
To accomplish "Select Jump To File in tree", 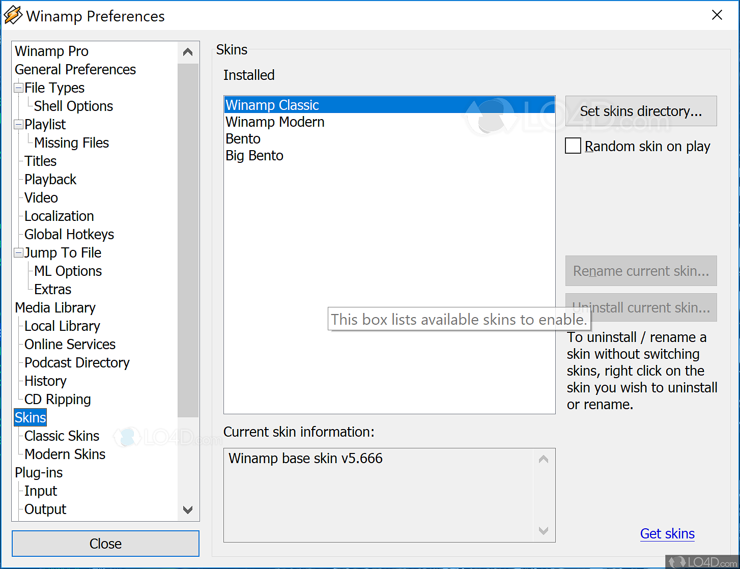I will [63, 253].
